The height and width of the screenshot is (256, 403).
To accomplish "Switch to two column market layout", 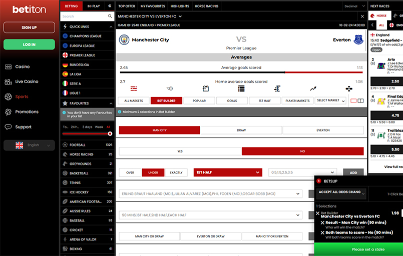I will (360, 100).
